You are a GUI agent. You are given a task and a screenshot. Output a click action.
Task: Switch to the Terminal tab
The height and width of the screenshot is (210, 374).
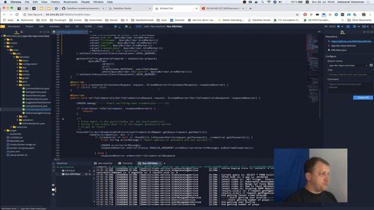[126, 163]
